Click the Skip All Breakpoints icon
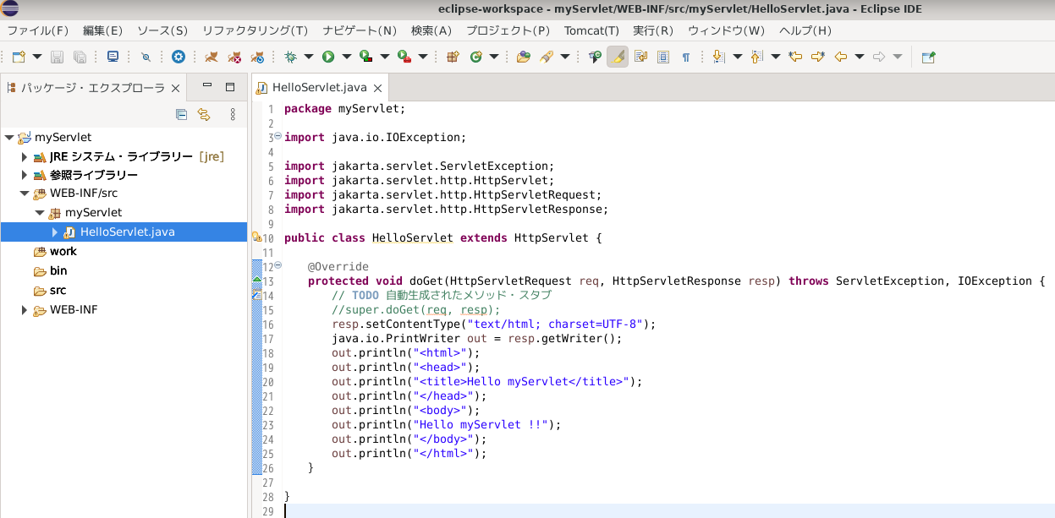The height and width of the screenshot is (518, 1055). click(x=146, y=57)
